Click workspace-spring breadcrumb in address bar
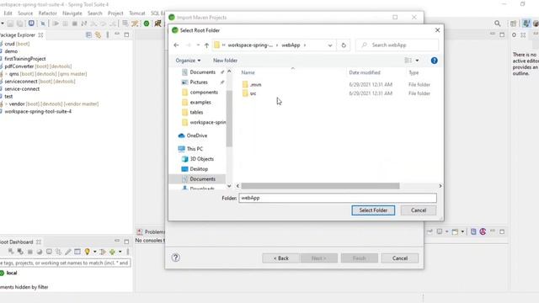539x303 pixels. [250, 45]
